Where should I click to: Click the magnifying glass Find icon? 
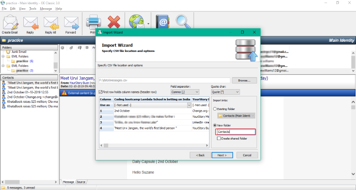pyautogui.click(x=183, y=21)
